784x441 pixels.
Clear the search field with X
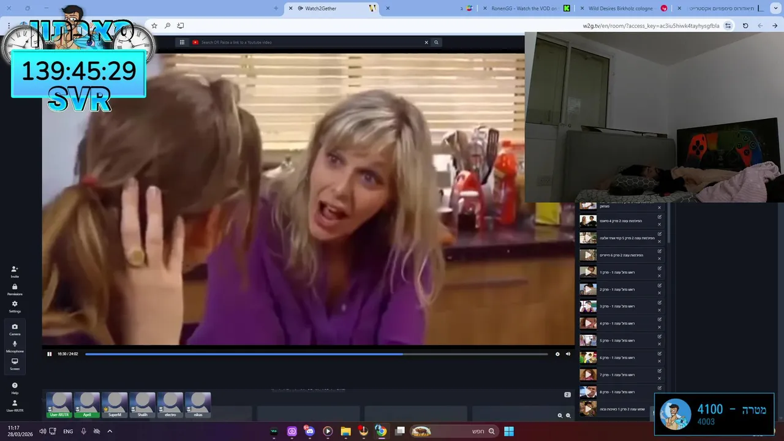pyautogui.click(x=426, y=42)
